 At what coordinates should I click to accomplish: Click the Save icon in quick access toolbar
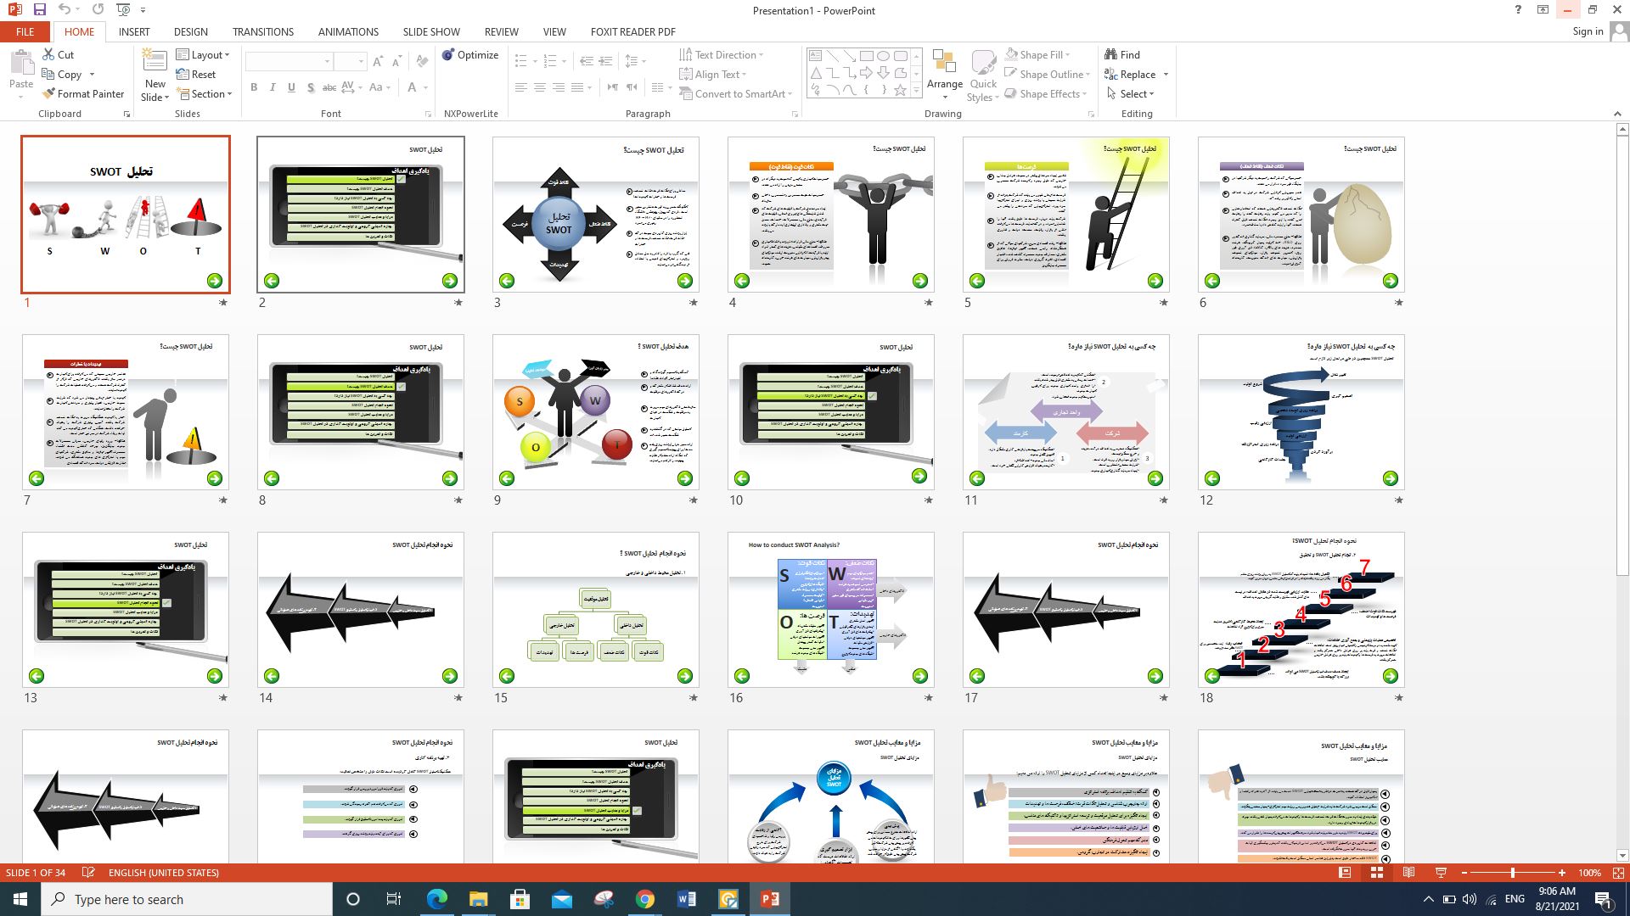tap(39, 9)
